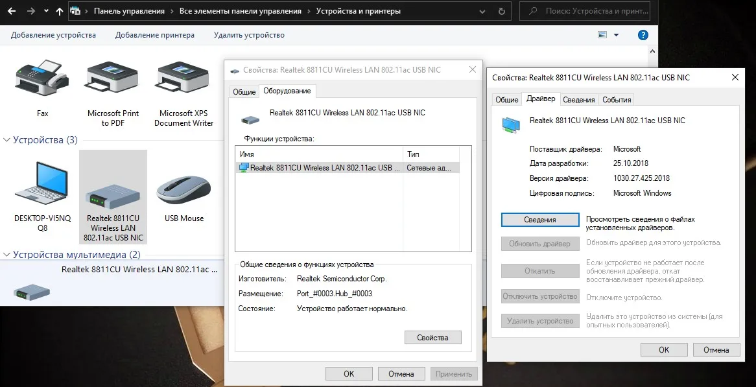
Task: Expand address bar history dropdown
Action: [x=482, y=10]
